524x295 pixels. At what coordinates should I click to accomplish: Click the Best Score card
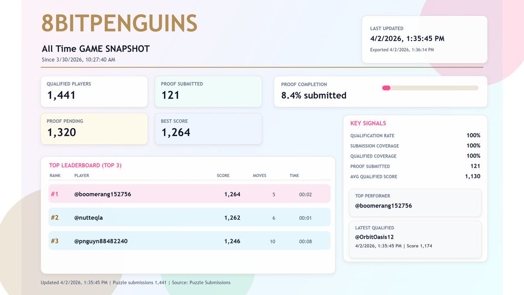pos(208,128)
